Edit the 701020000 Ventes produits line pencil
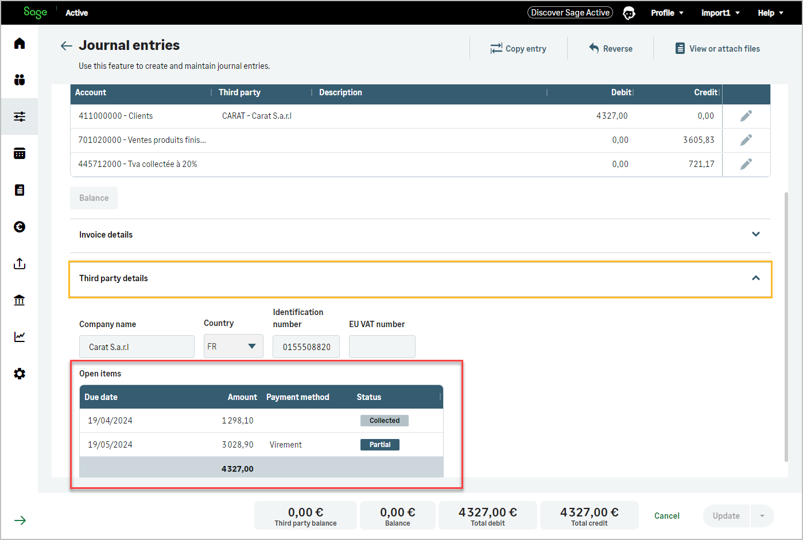 [746, 140]
